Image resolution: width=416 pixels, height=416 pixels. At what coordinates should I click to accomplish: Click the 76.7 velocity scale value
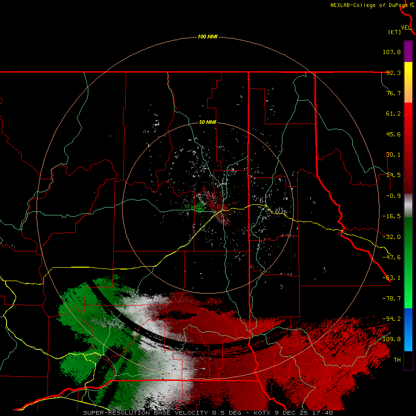pyautogui.click(x=393, y=93)
